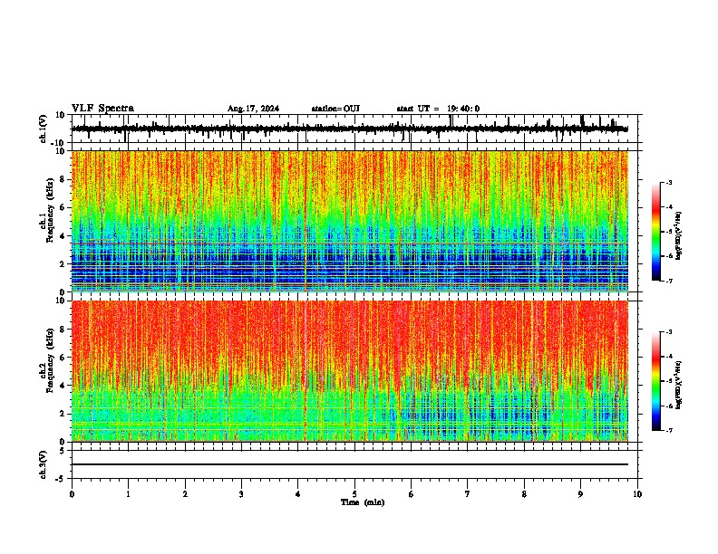Click time axis tick label '7'
718x554 pixels.
point(468,494)
